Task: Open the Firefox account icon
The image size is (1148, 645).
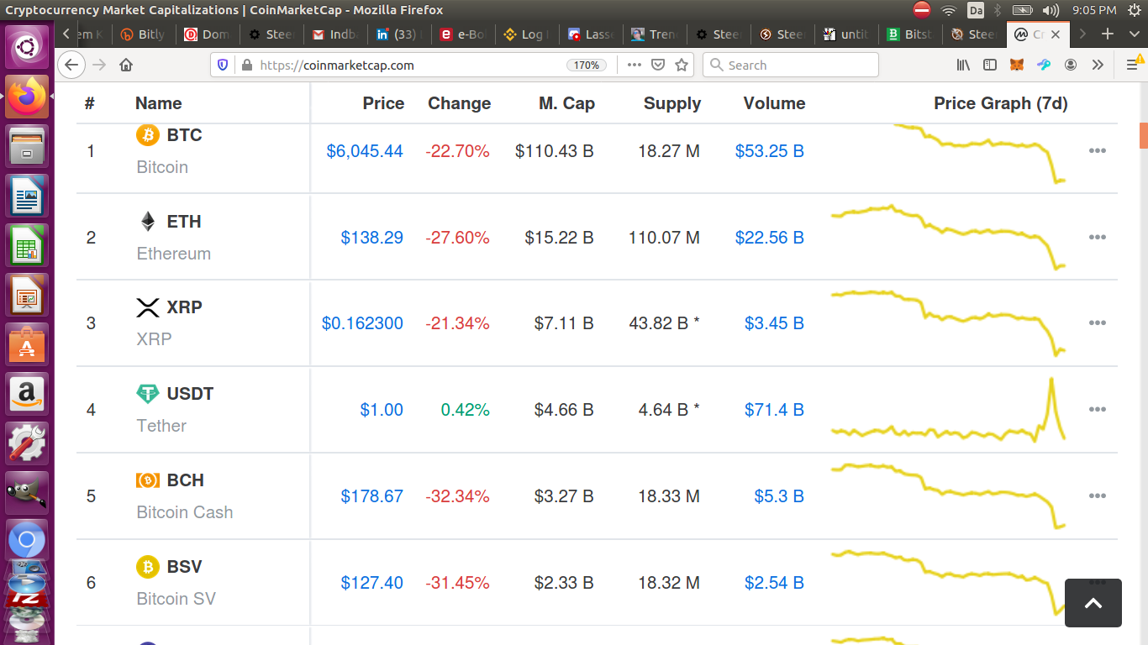Action: 1071,65
